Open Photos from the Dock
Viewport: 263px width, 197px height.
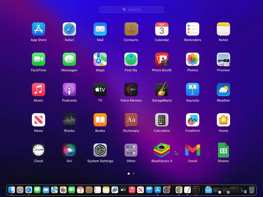coord(63,190)
